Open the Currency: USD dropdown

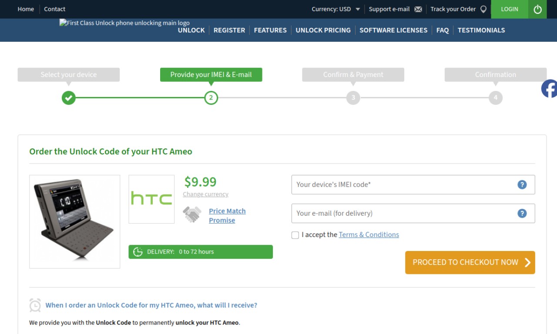pyautogui.click(x=336, y=9)
